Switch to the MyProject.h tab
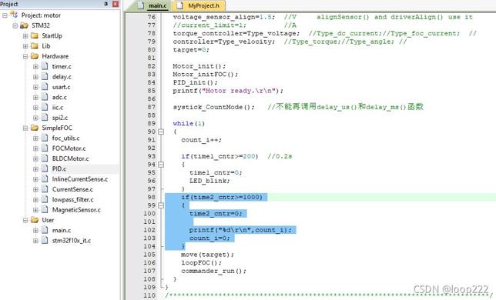The height and width of the screenshot is (300, 496). [199, 5]
